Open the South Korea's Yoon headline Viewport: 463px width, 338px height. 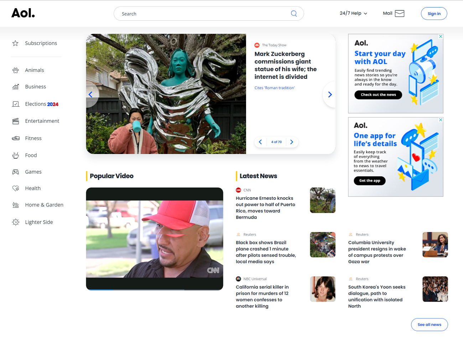pyautogui.click(x=376, y=296)
